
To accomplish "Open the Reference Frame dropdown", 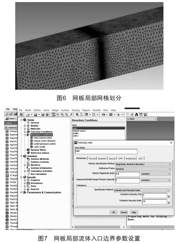I will pos(143,169).
